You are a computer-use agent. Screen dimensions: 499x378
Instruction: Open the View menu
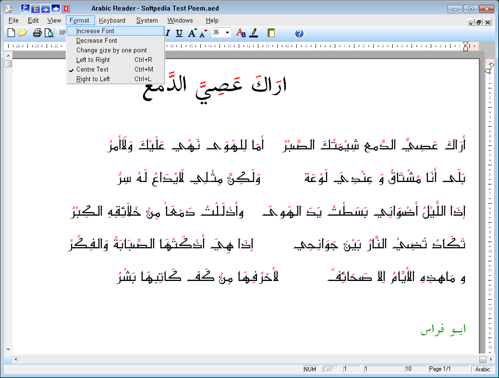tap(54, 20)
